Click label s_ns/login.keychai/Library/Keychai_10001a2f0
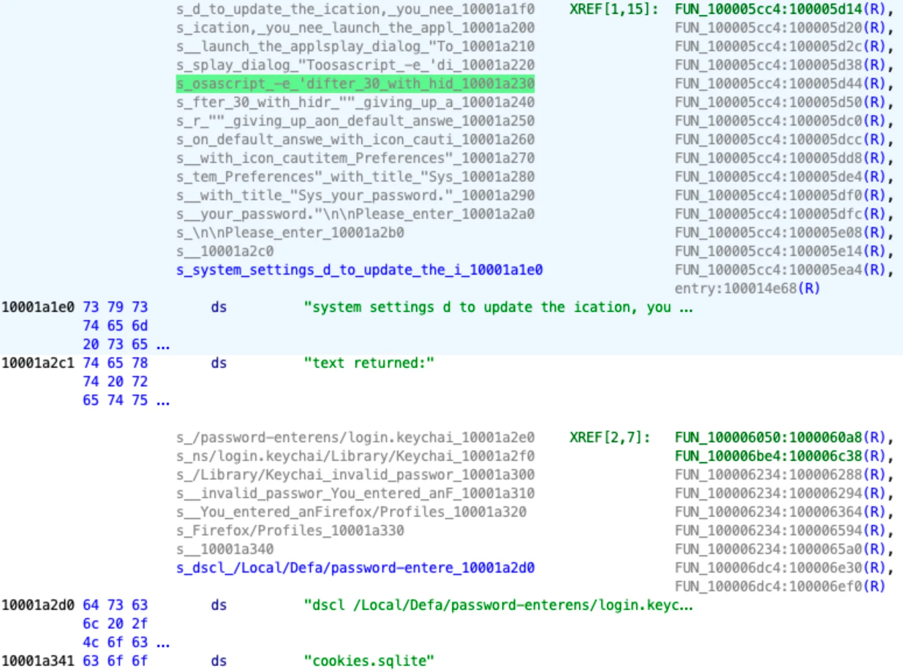Screen dimensions: 903x671 tap(355, 456)
